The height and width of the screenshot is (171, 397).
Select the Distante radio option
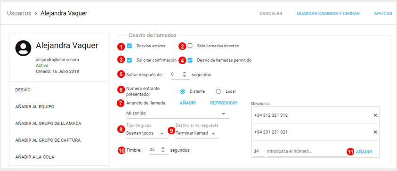[x=182, y=91]
